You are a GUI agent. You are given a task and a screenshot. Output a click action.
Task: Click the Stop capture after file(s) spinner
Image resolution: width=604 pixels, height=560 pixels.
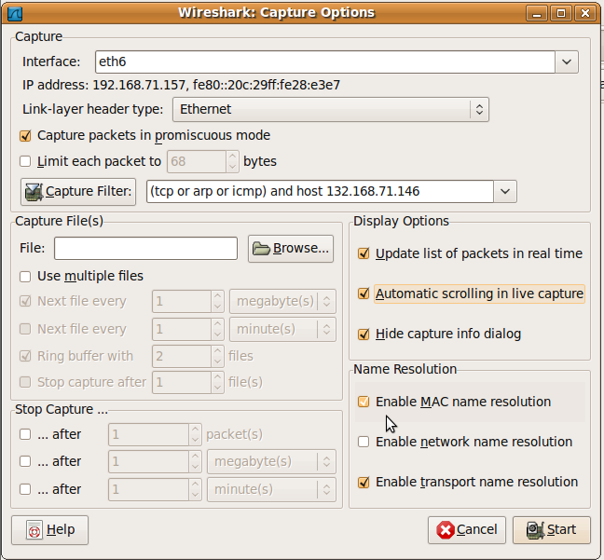click(188, 382)
